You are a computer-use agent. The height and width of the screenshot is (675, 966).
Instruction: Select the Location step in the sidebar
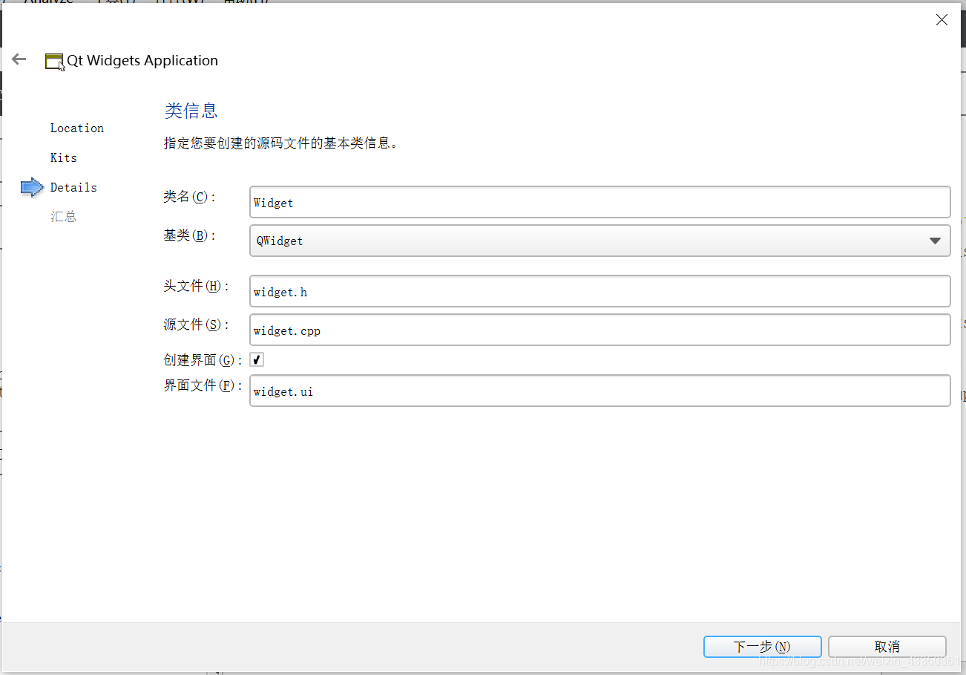click(77, 128)
